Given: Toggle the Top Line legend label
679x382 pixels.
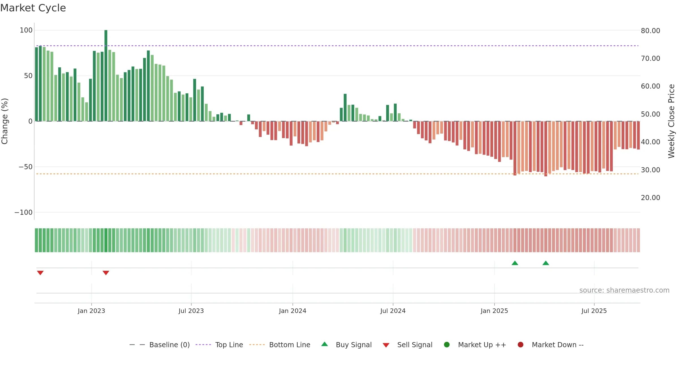Looking at the screenshot, I should 229,345.
